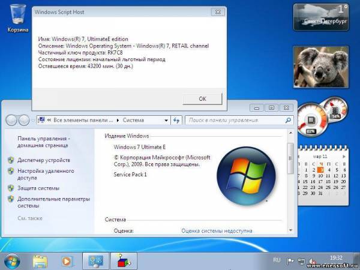This screenshot has height=270, width=360.
Task: Click the Control Panel icon in the address bar
Action: click(x=41, y=120)
